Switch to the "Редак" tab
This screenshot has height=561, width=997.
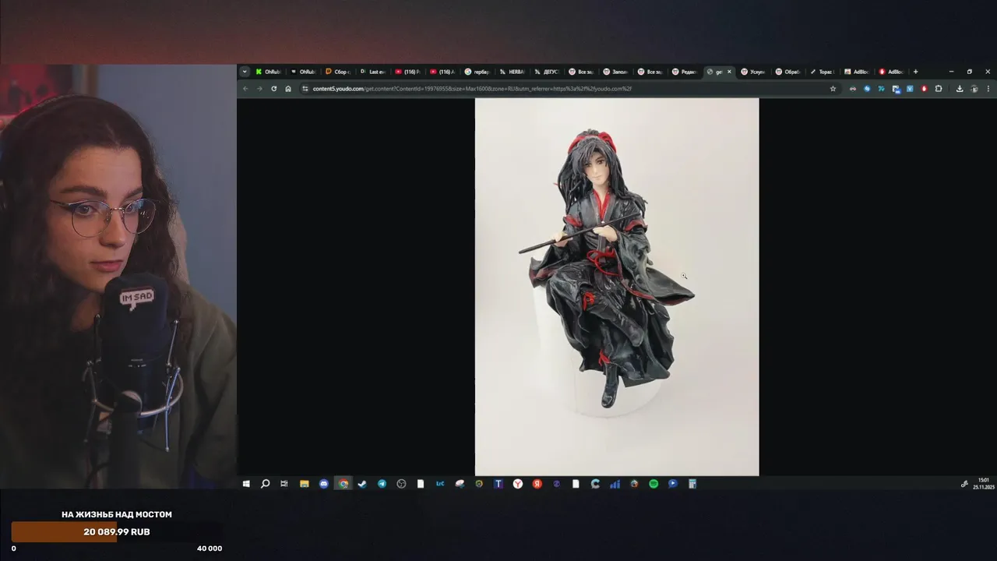(x=685, y=72)
